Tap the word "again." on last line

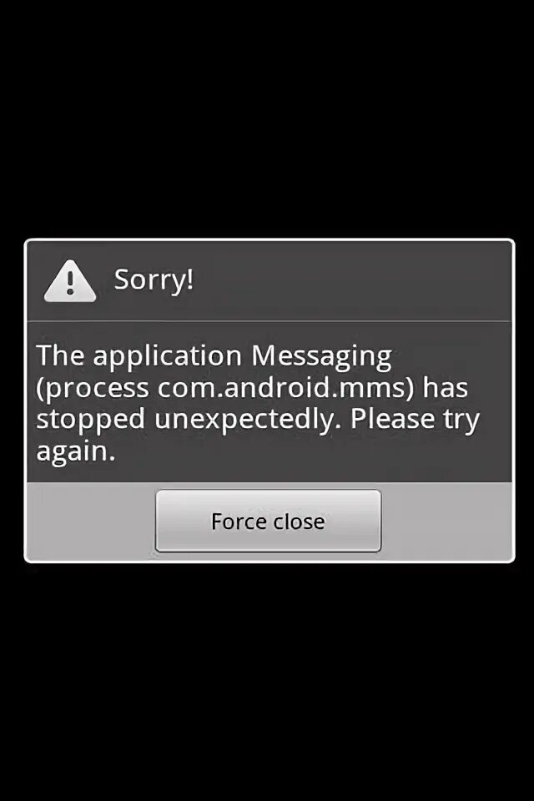[x=76, y=451]
